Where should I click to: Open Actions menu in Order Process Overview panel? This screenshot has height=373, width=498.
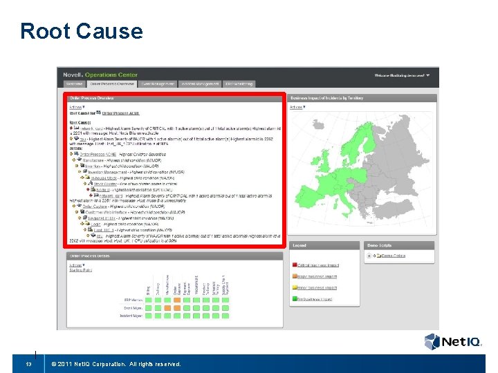77,107
